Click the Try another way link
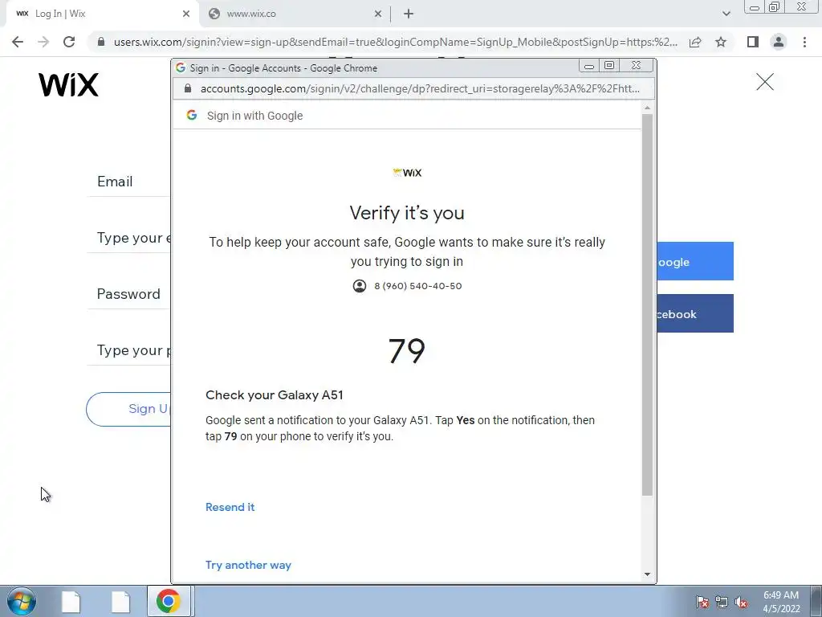 point(248,565)
